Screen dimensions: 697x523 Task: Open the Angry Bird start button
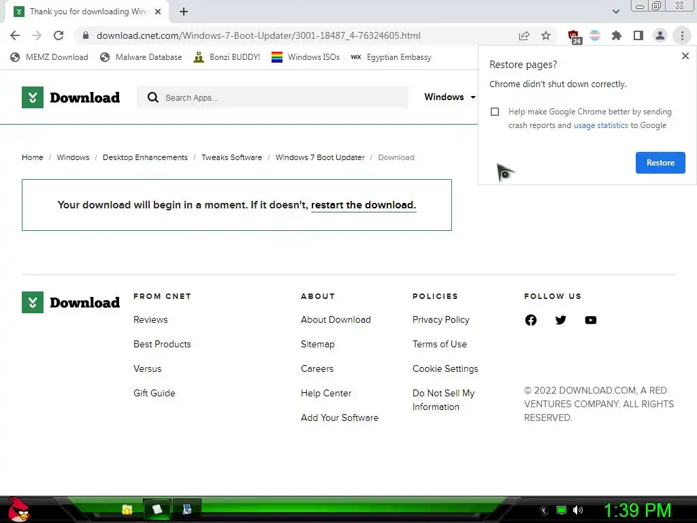pyautogui.click(x=18, y=510)
